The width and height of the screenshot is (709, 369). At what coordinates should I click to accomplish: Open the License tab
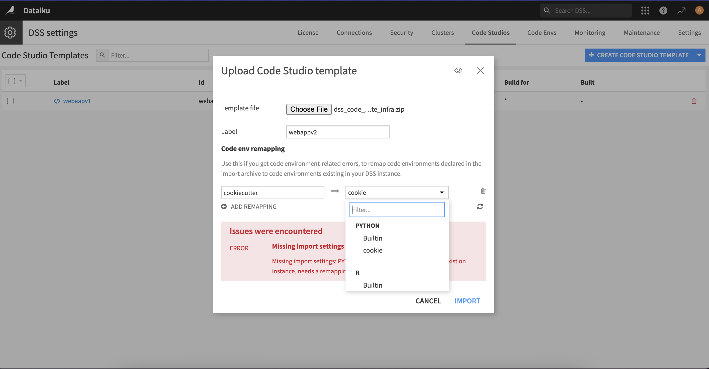tap(308, 33)
